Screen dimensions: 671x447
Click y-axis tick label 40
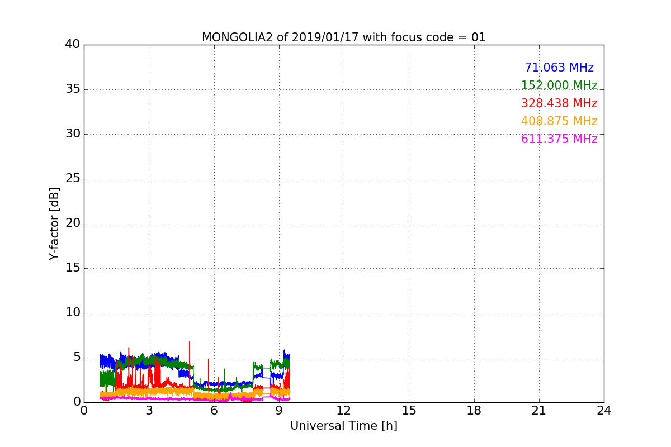point(73,45)
